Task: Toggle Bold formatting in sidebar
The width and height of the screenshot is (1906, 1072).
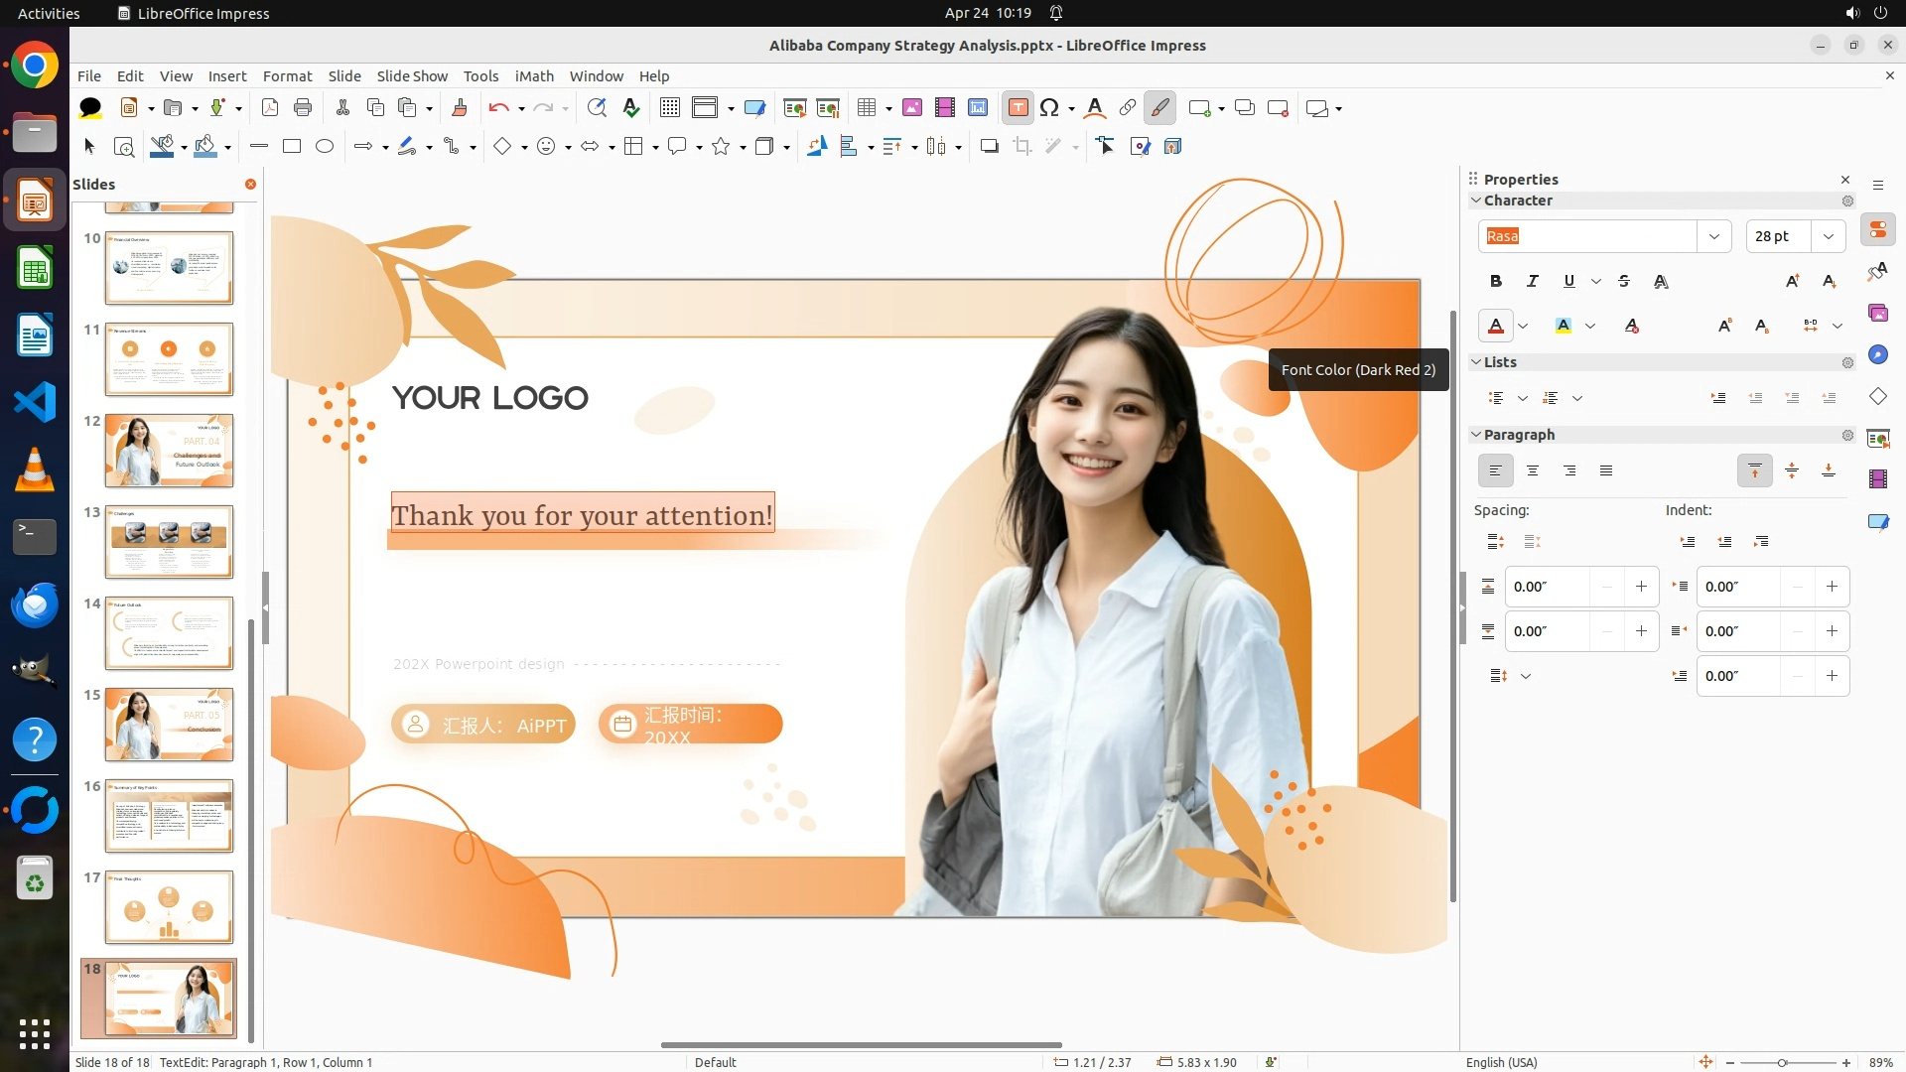Action: point(1496,281)
